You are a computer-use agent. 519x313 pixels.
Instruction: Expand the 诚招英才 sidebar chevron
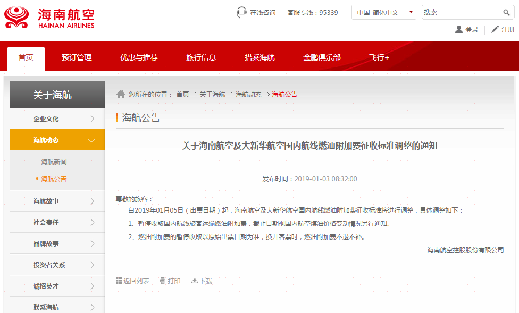[93, 286]
